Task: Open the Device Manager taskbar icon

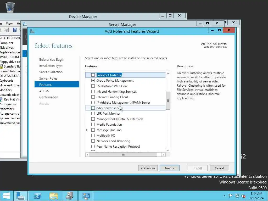Action: point(70,196)
